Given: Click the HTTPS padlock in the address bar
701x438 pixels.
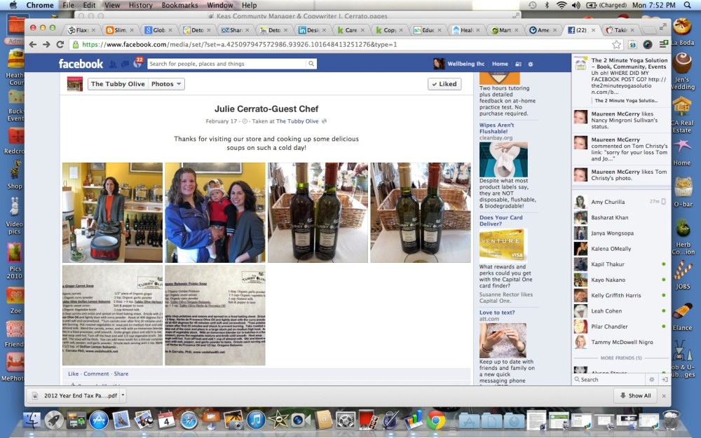Looking at the screenshot, I should pos(76,43).
